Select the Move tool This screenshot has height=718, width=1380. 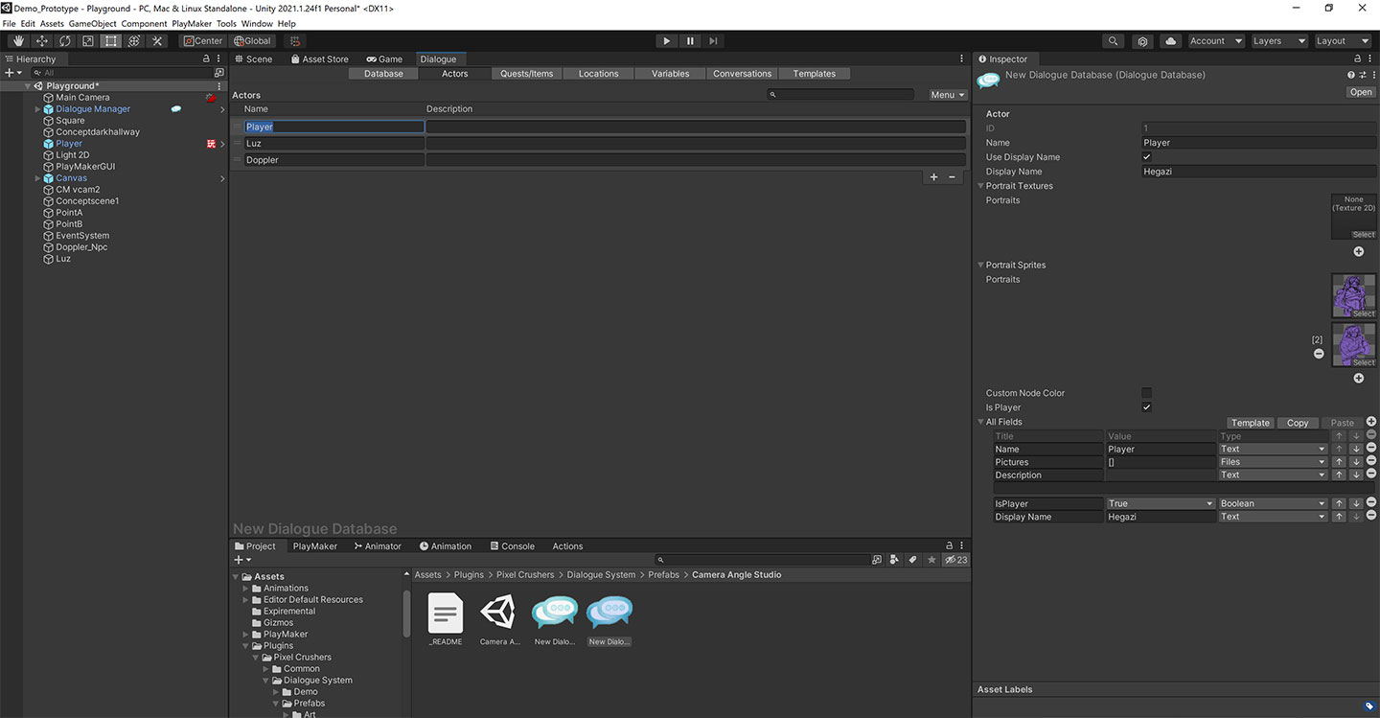[41, 41]
